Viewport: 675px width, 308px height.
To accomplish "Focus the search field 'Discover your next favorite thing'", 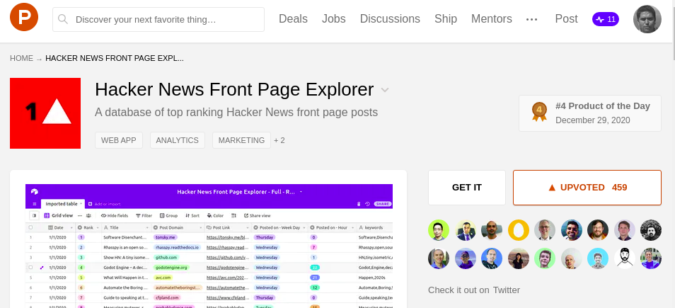I will pos(158,19).
